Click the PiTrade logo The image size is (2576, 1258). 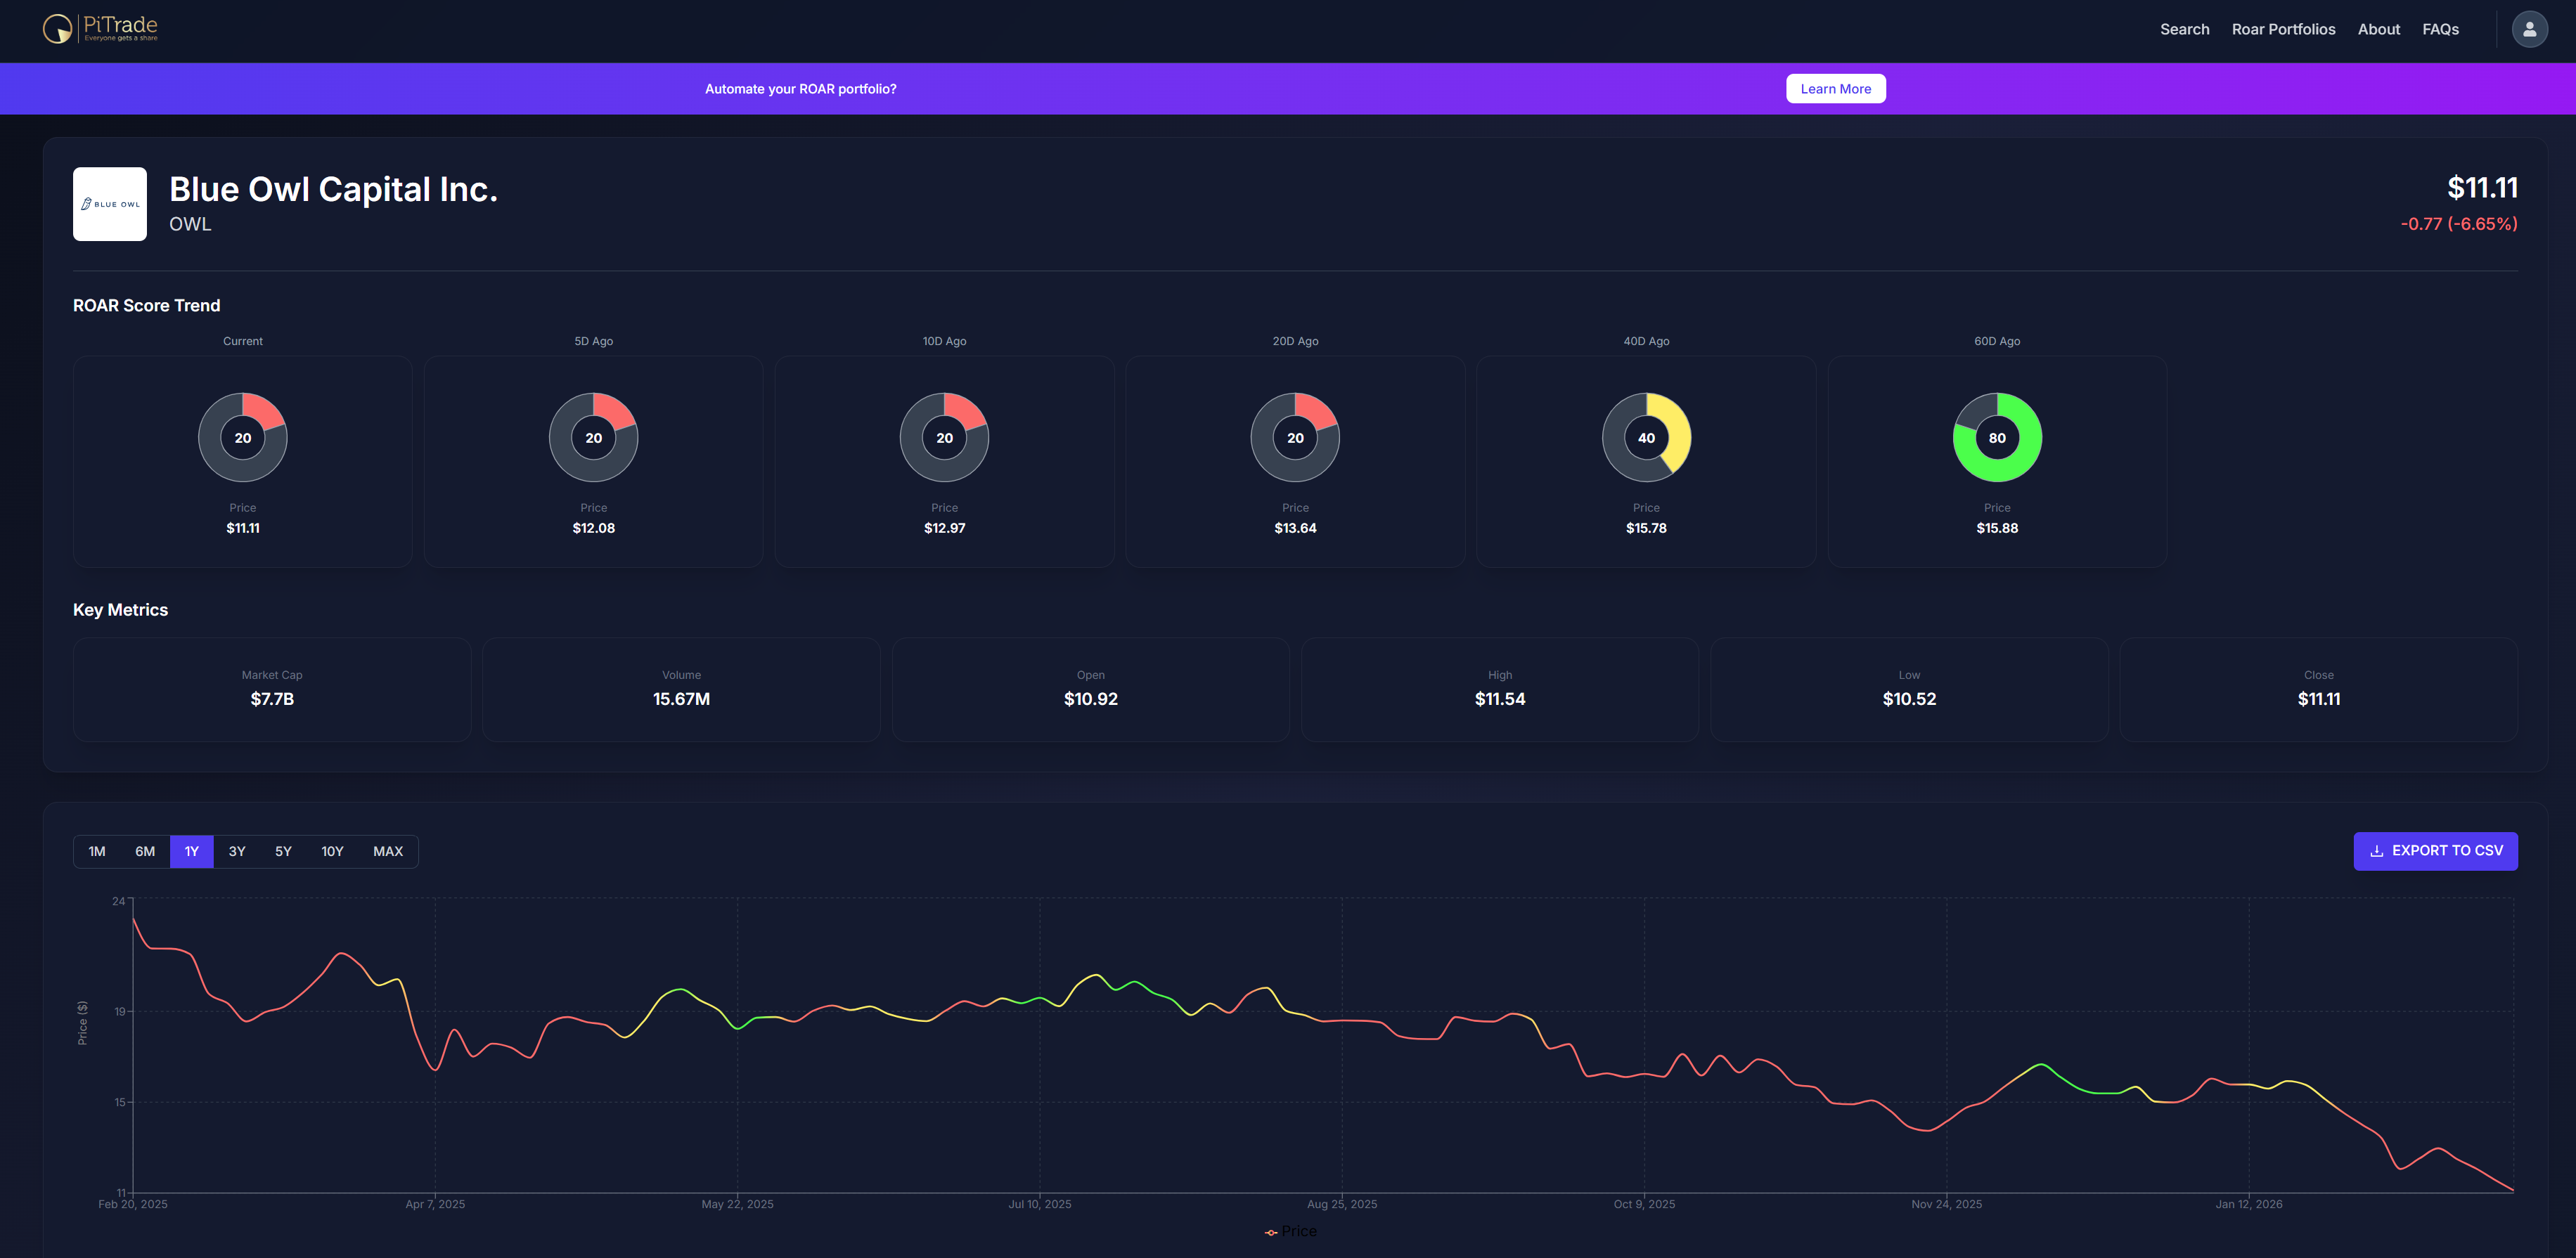[x=100, y=29]
